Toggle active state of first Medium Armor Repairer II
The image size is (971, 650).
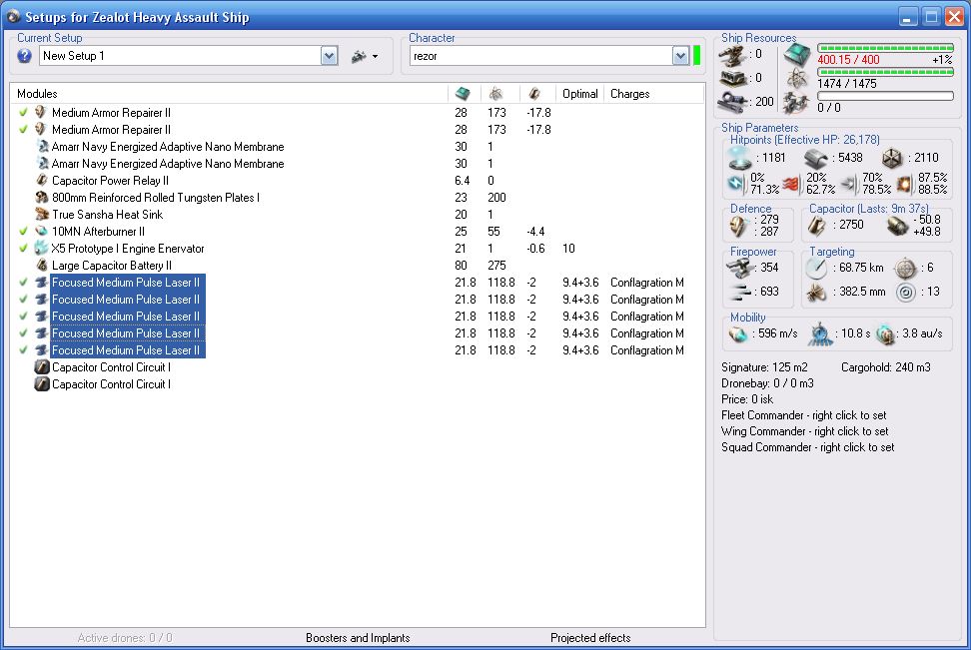click(24, 113)
